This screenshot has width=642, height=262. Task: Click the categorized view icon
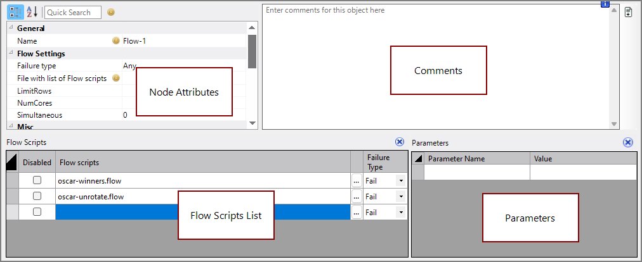pyautogui.click(x=15, y=12)
